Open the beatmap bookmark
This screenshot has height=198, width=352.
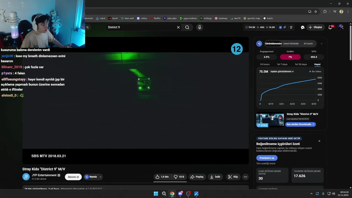(221, 18)
